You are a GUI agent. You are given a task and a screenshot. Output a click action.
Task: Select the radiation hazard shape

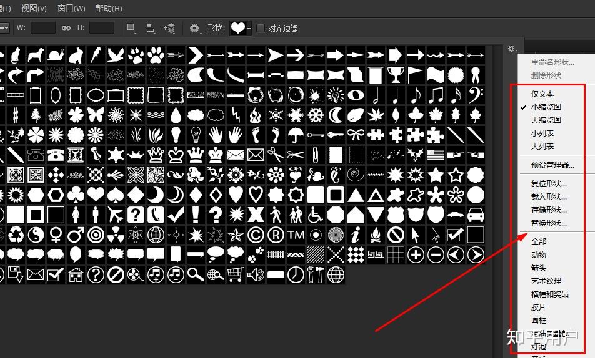click(x=116, y=235)
